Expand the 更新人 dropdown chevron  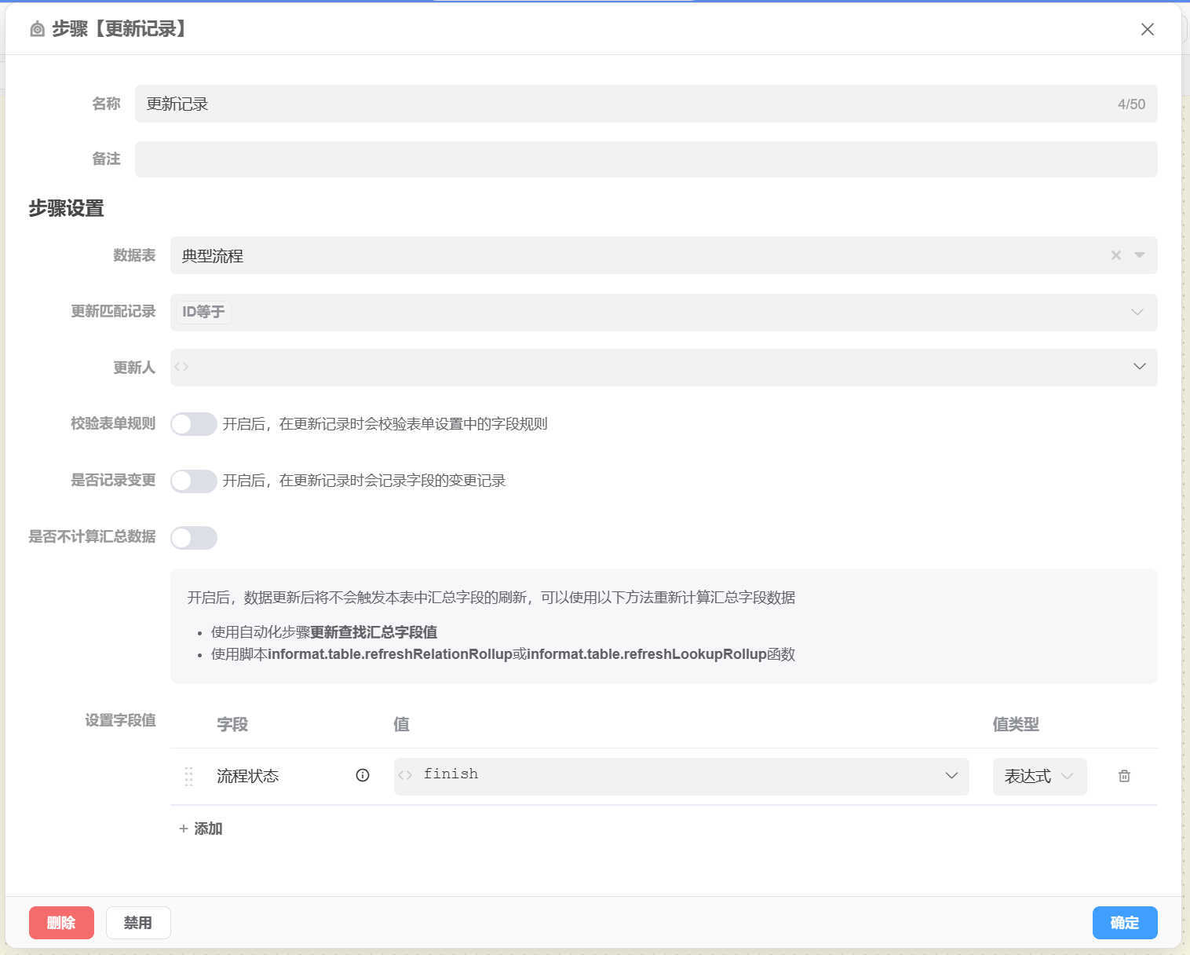[1139, 367]
